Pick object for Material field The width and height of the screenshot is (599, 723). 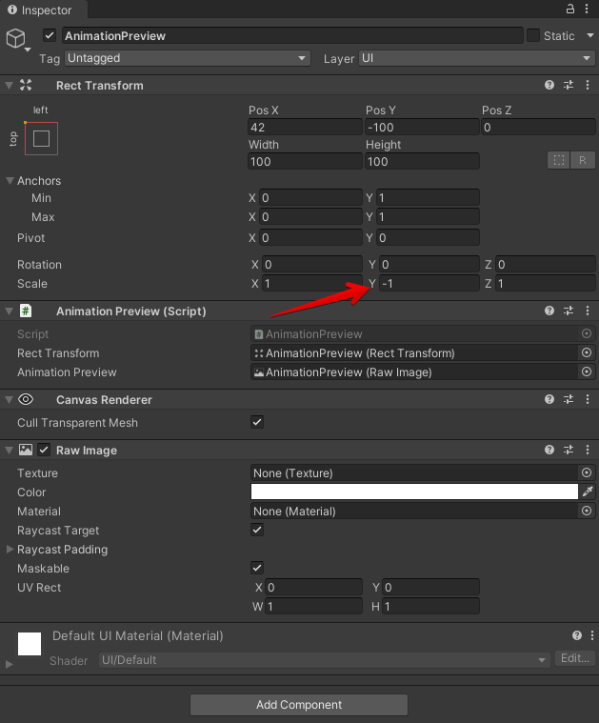(x=587, y=511)
